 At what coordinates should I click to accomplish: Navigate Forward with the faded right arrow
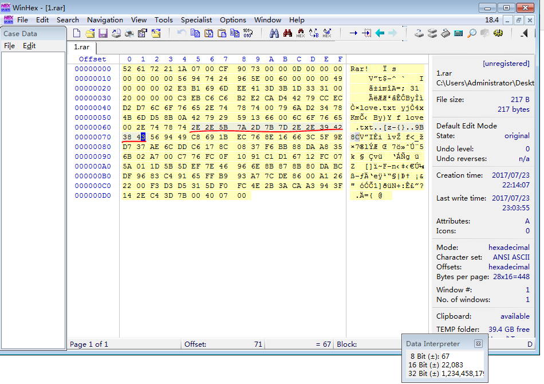(393, 33)
